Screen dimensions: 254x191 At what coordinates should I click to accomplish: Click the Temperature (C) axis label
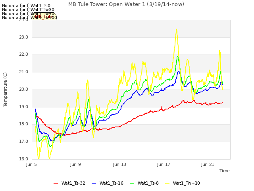pyautogui.click(x=5, y=90)
